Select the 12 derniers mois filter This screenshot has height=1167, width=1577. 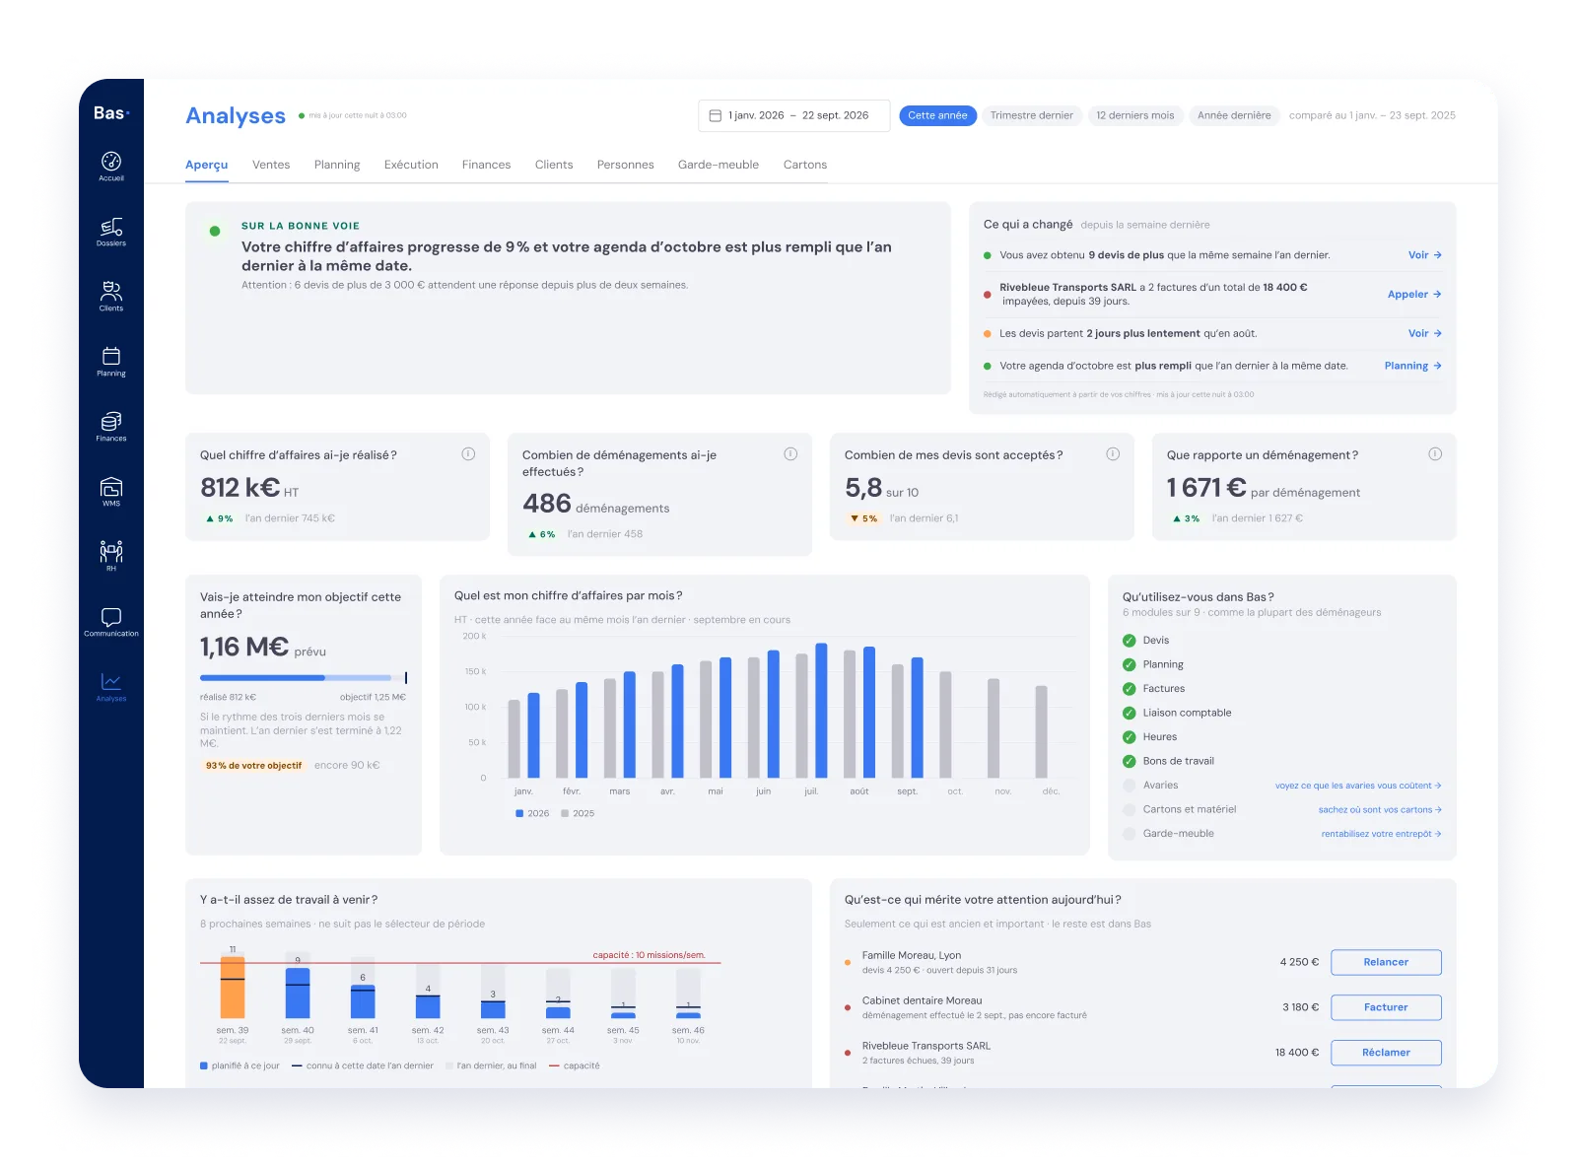point(1135,115)
